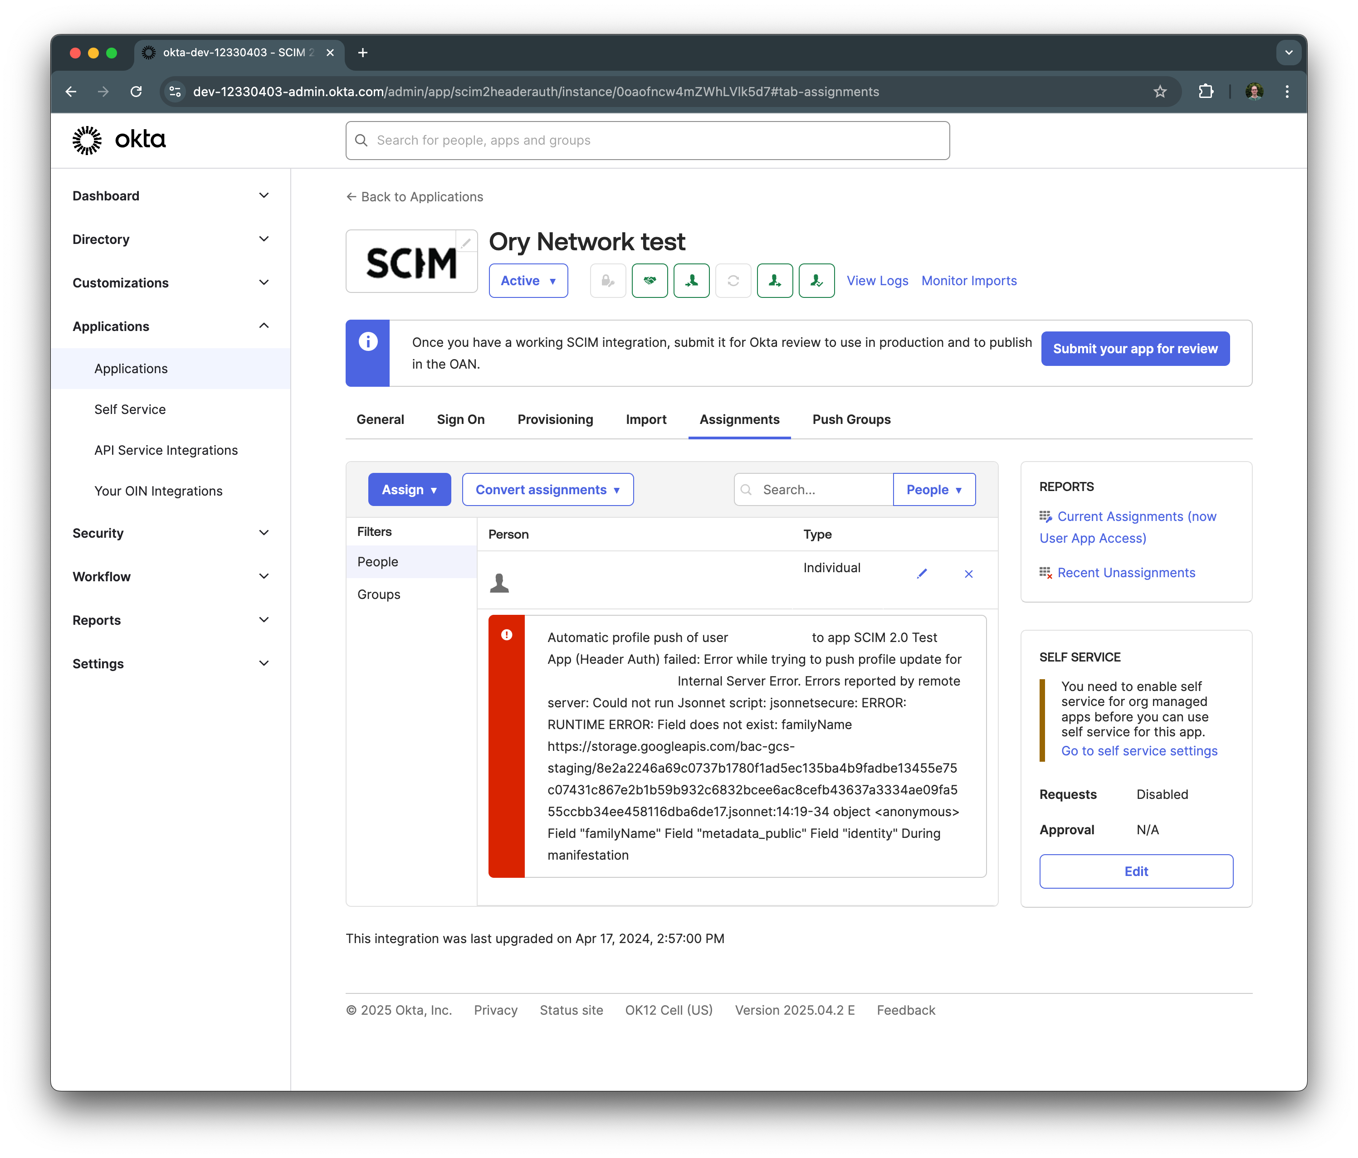The height and width of the screenshot is (1158, 1358).
Task: Click the person with checkmark icon
Action: [x=816, y=281]
